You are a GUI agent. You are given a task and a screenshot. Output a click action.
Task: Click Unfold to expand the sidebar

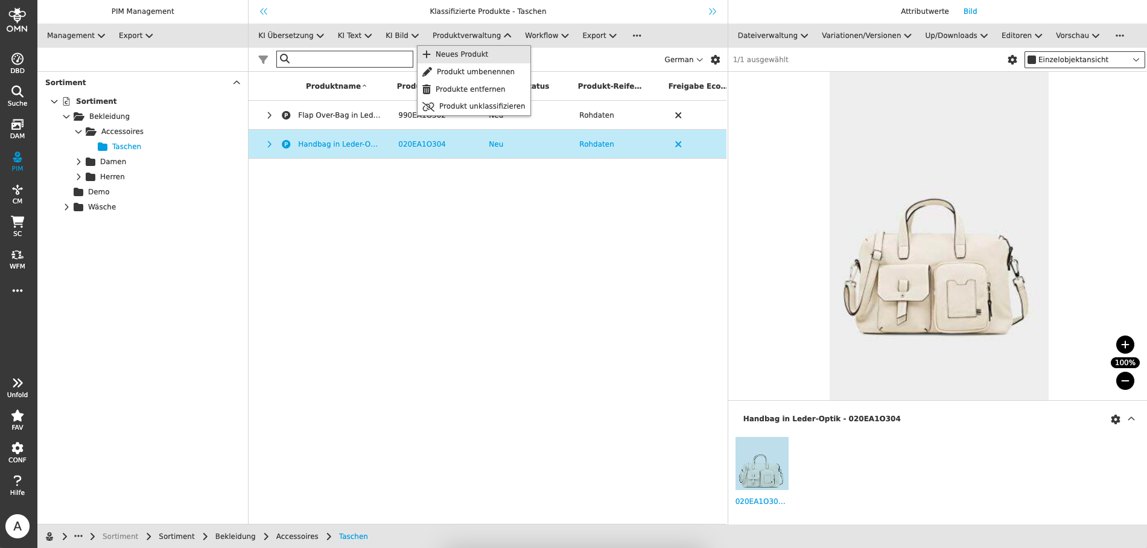pos(17,386)
